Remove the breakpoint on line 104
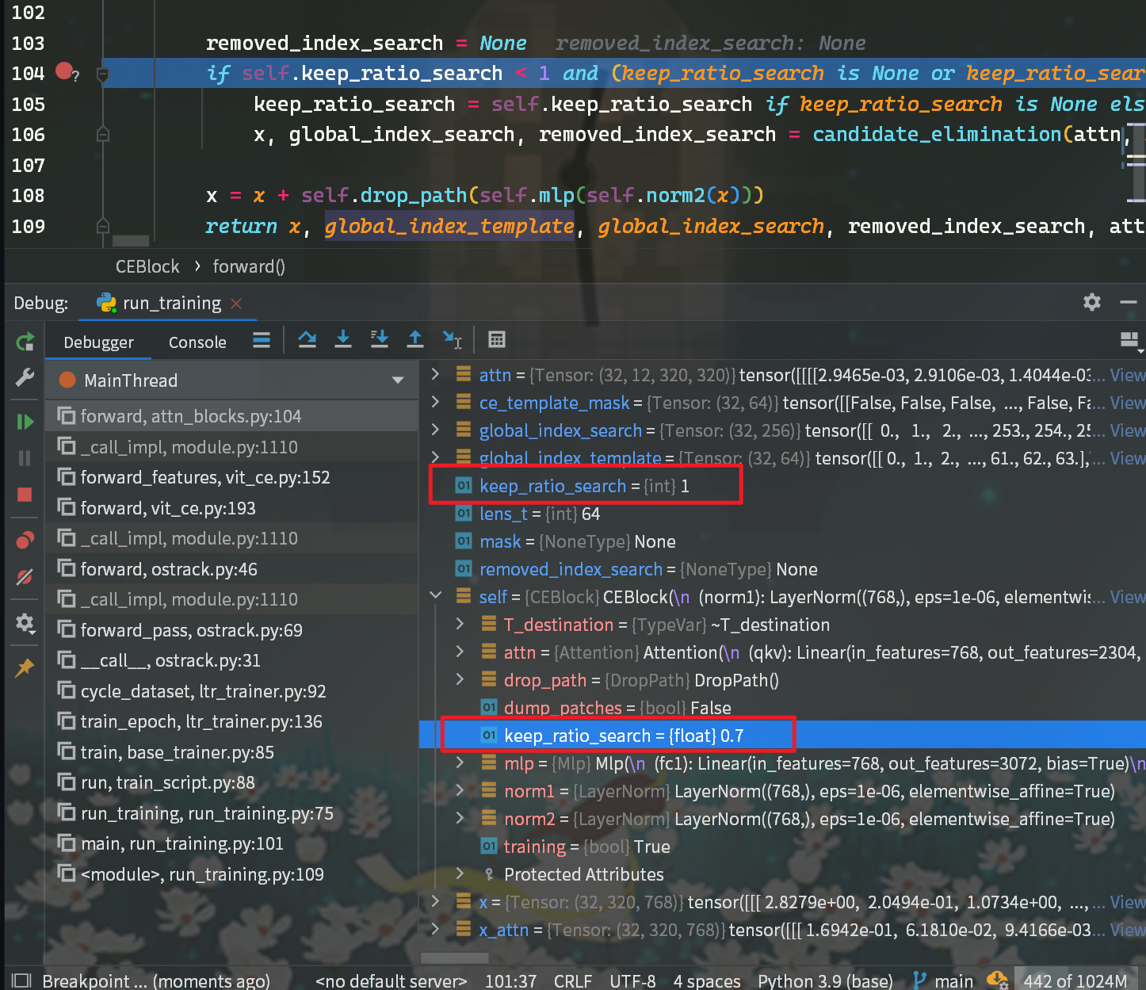This screenshot has width=1146, height=990. [x=63, y=72]
